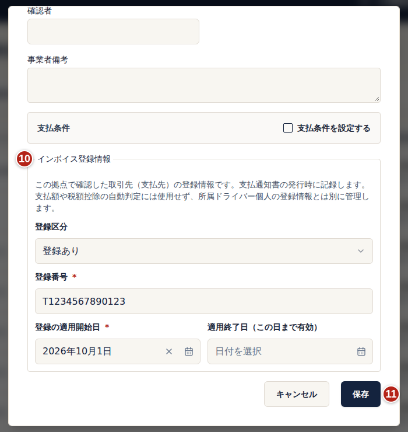The image size is (408, 432).
Task: Click the 保存 button
Action: click(361, 394)
